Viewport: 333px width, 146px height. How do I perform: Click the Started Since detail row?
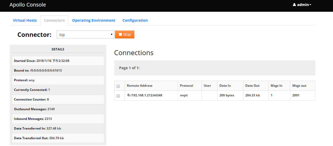(x=58, y=61)
